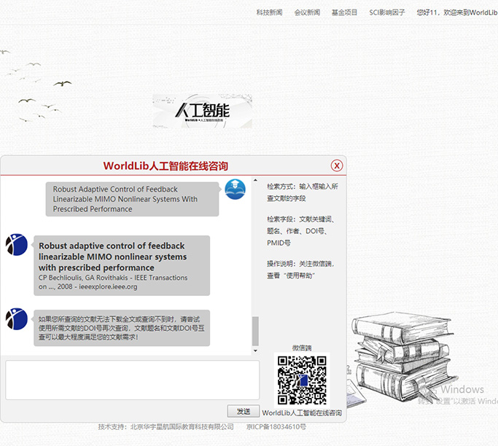Open the 'Robust adaptive control' result title
498x446 pixels.
click(x=112, y=257)
